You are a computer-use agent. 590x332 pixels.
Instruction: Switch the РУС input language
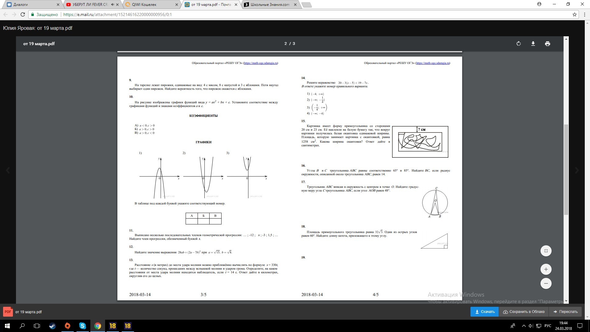coord(548,326)
